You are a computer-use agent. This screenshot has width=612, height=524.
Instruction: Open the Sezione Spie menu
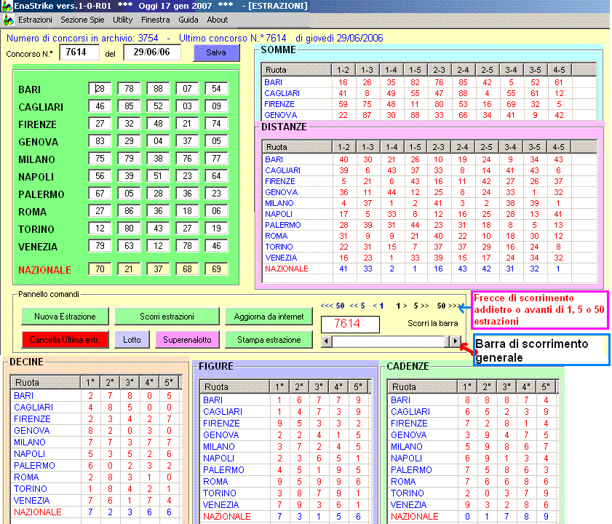82,20
